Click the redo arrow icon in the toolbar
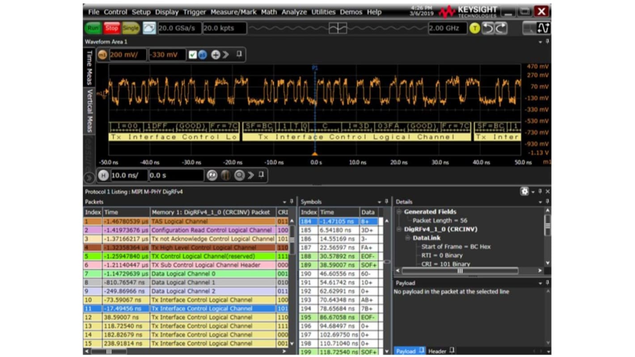Screen dimensions: 635x357 (x=501, y=28)
